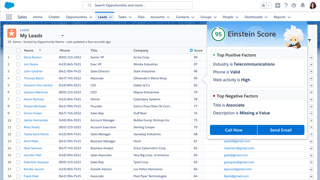
Task: Open the App Launcher grid icon
Action: (x=9, y=17)
